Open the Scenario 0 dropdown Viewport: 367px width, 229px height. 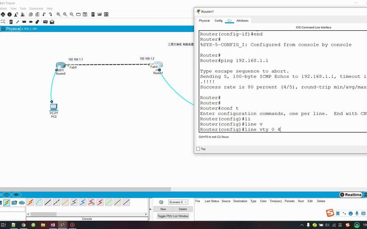click(x=178, y=202)
